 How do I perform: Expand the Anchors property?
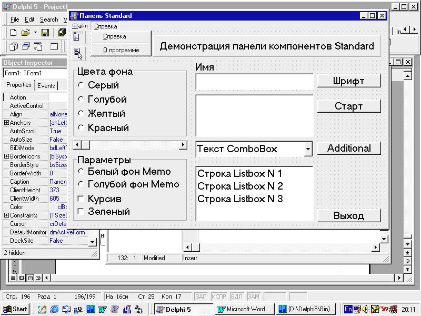6,123
